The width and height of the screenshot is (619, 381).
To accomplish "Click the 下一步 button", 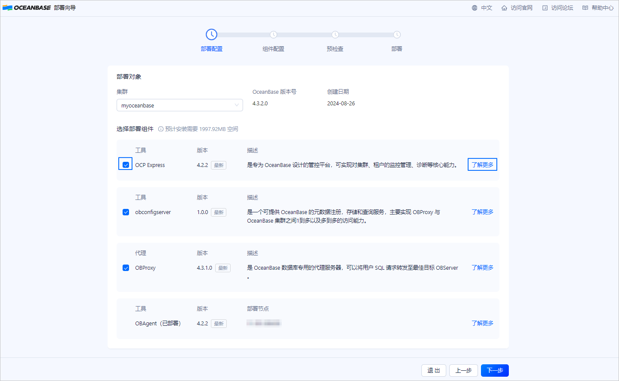I will 495,370.
